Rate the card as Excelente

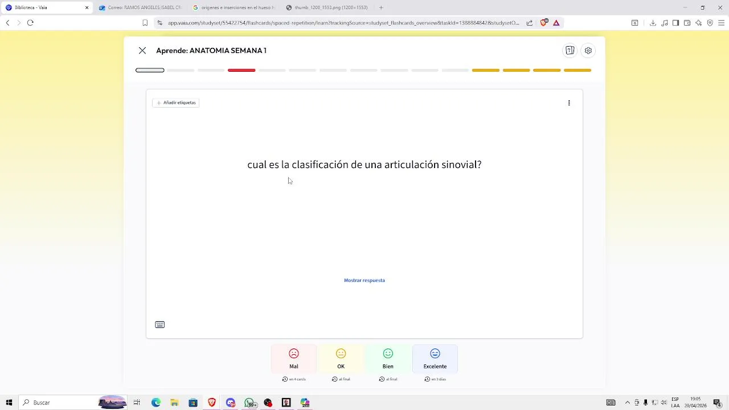435,359
